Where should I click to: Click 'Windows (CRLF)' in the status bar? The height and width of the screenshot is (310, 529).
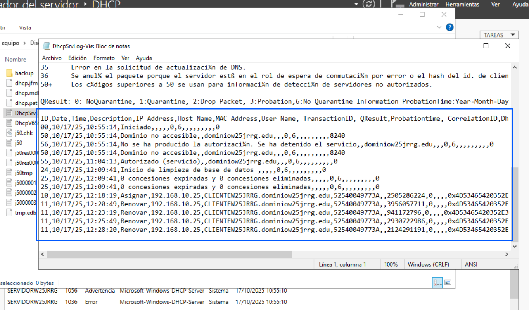pyautogui.click(x=429, y=264)
